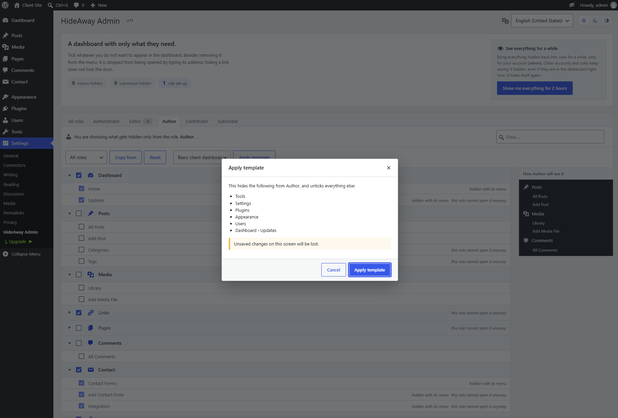Viewport: 618px width, 418px height.
Task: Open the English (United States) language dropdown
Action: (x=542, y=21)
